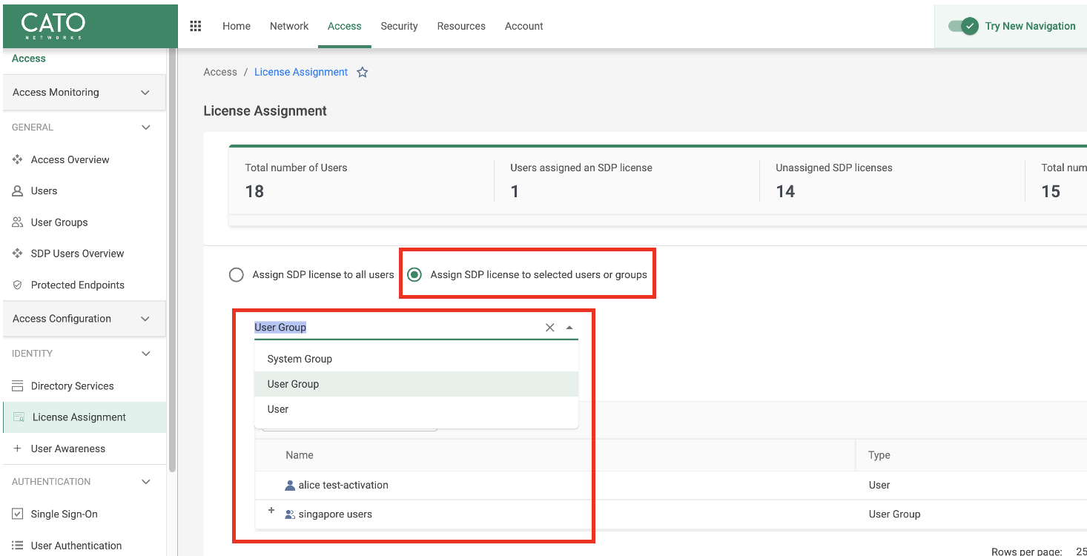Expand the singapore users group row
The width and height of the screenshot is (1087, 556).
(x=271, y=511)
